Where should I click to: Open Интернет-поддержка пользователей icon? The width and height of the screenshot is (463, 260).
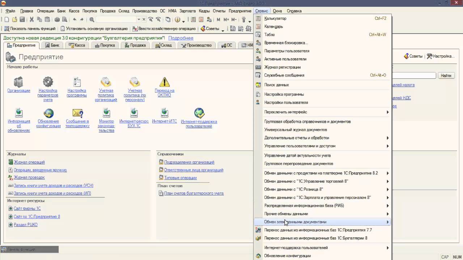(x=199, y=113)
